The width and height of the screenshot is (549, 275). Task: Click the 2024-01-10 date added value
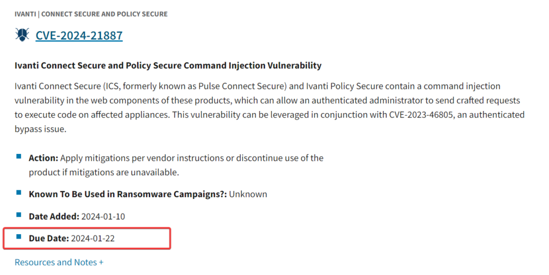pos(103,216)
